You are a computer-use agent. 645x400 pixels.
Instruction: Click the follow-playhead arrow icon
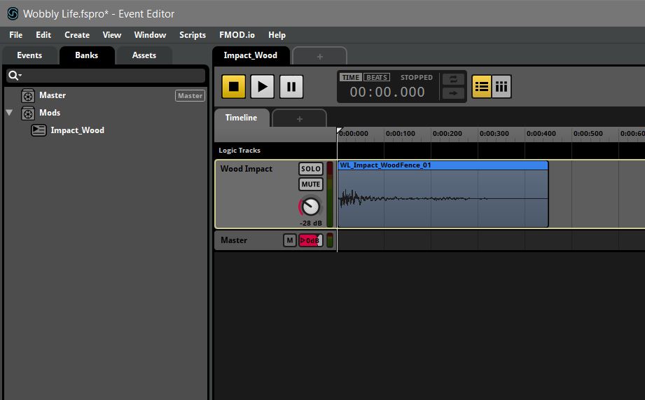[x=453, y=93]
